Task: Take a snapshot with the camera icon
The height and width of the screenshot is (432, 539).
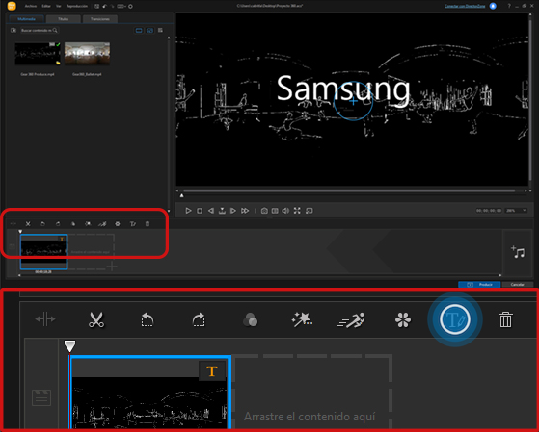Action: click(264, 211)
